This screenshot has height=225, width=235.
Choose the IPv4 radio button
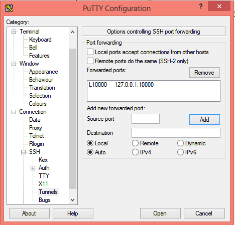click(135, 152)
